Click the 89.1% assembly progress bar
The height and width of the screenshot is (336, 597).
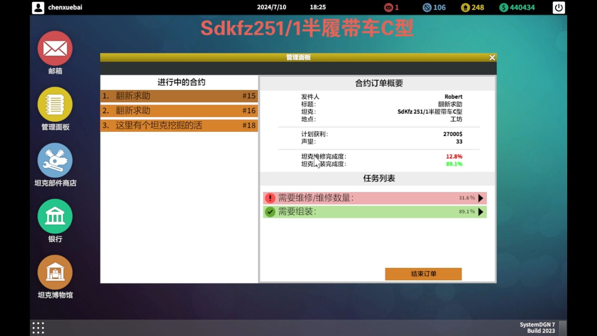[374, 211]
